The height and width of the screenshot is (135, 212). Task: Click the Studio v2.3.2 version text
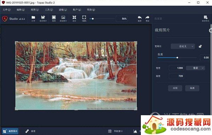[17, 19]
